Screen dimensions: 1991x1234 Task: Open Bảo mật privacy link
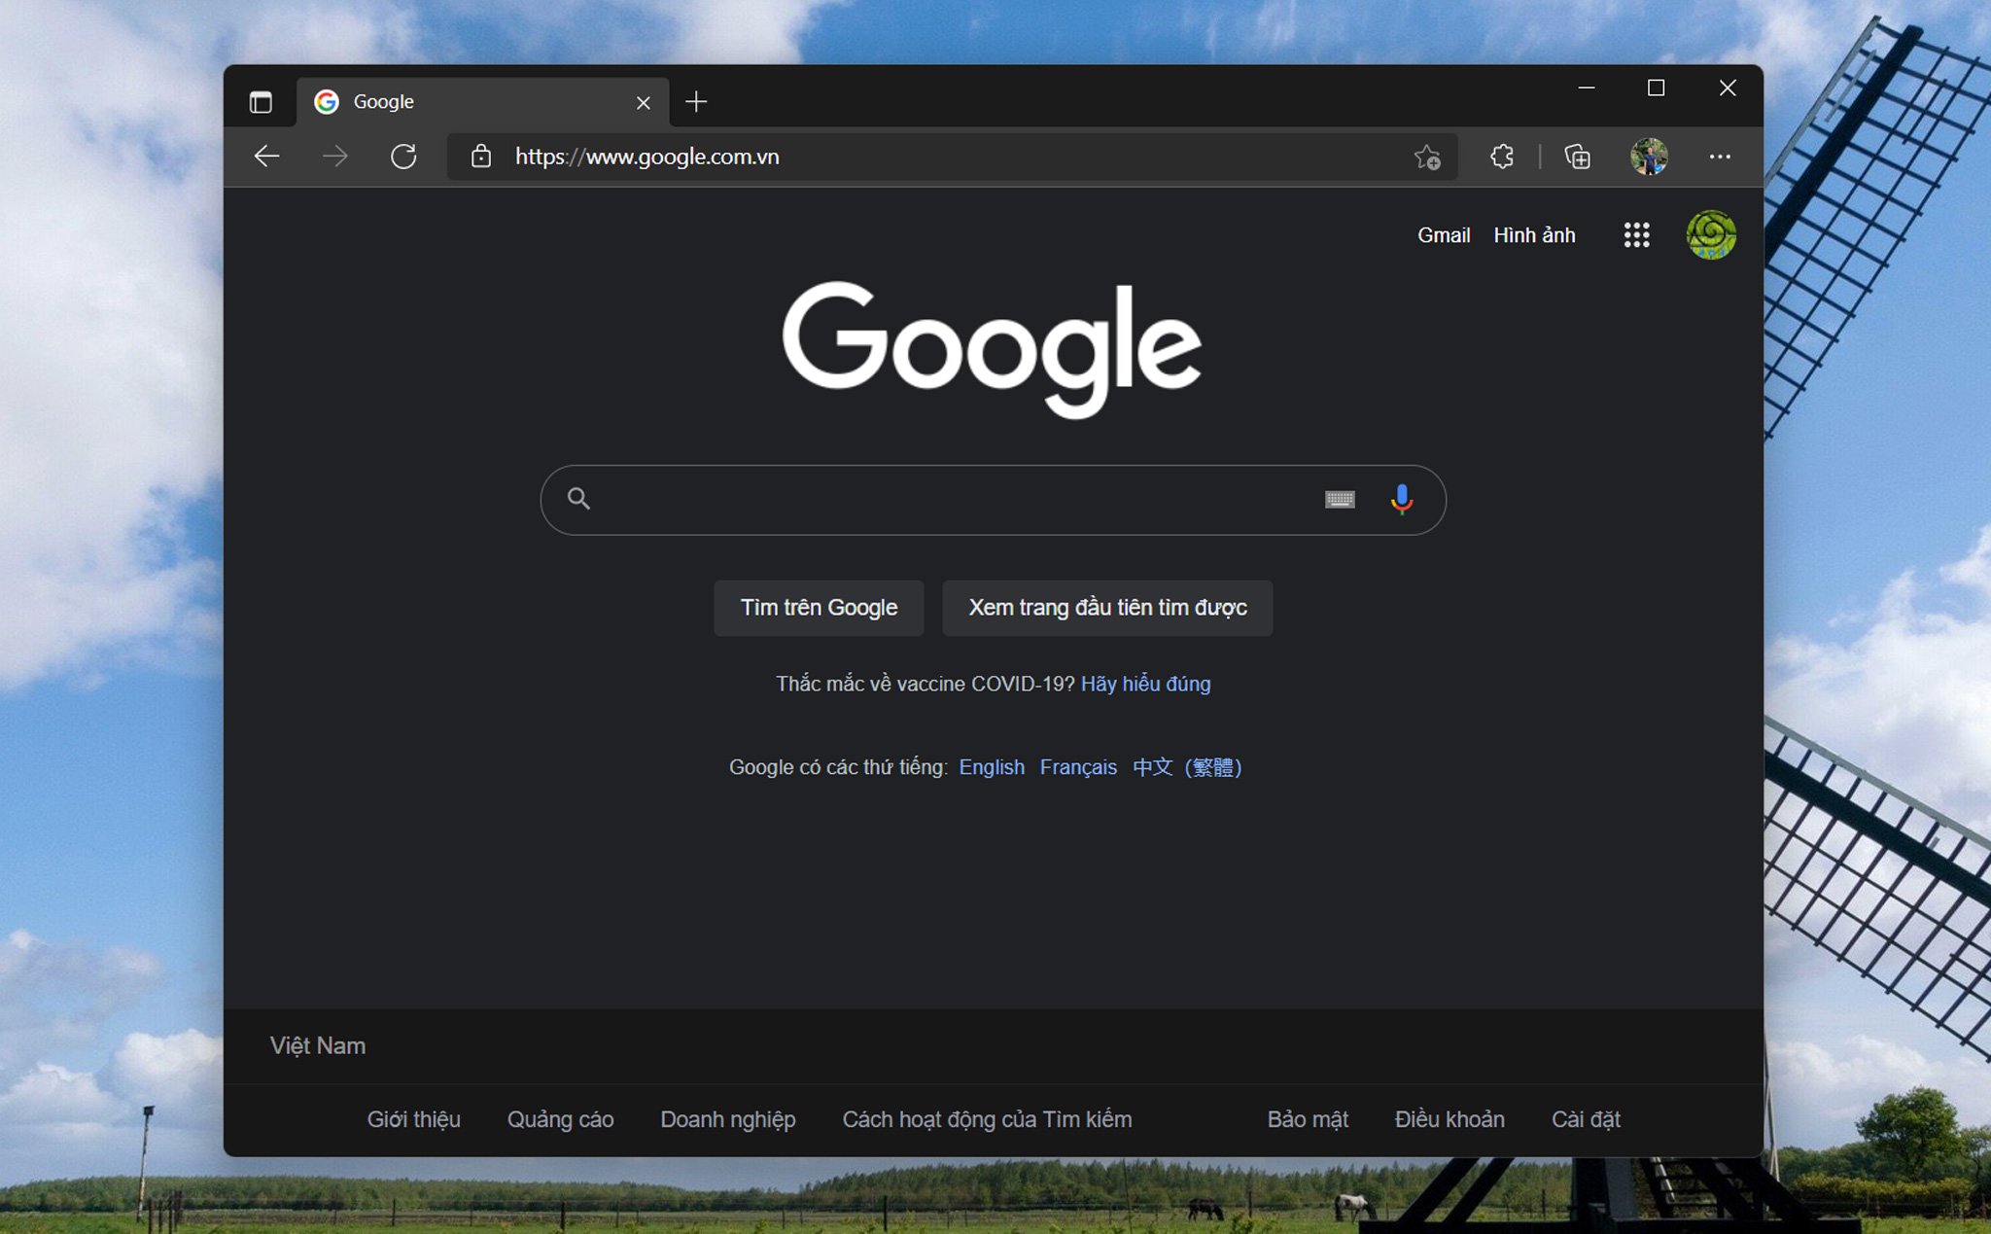click(1308, 1119)
